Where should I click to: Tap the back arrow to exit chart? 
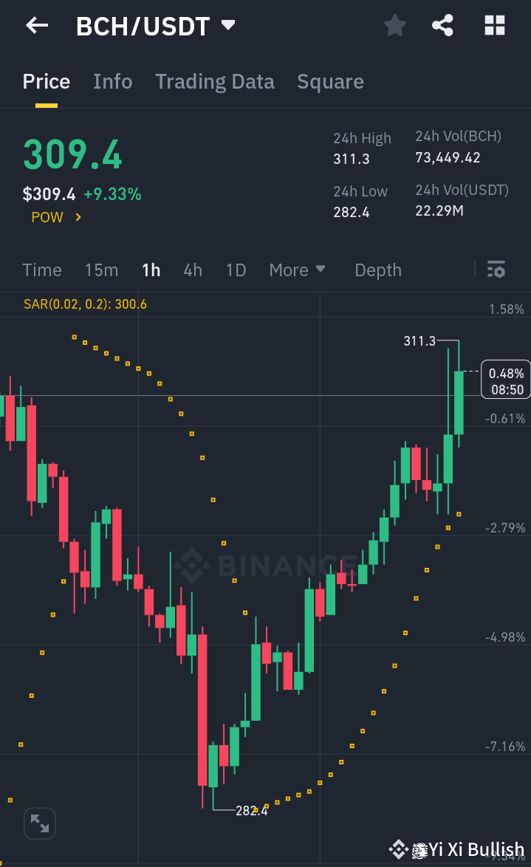35,25
